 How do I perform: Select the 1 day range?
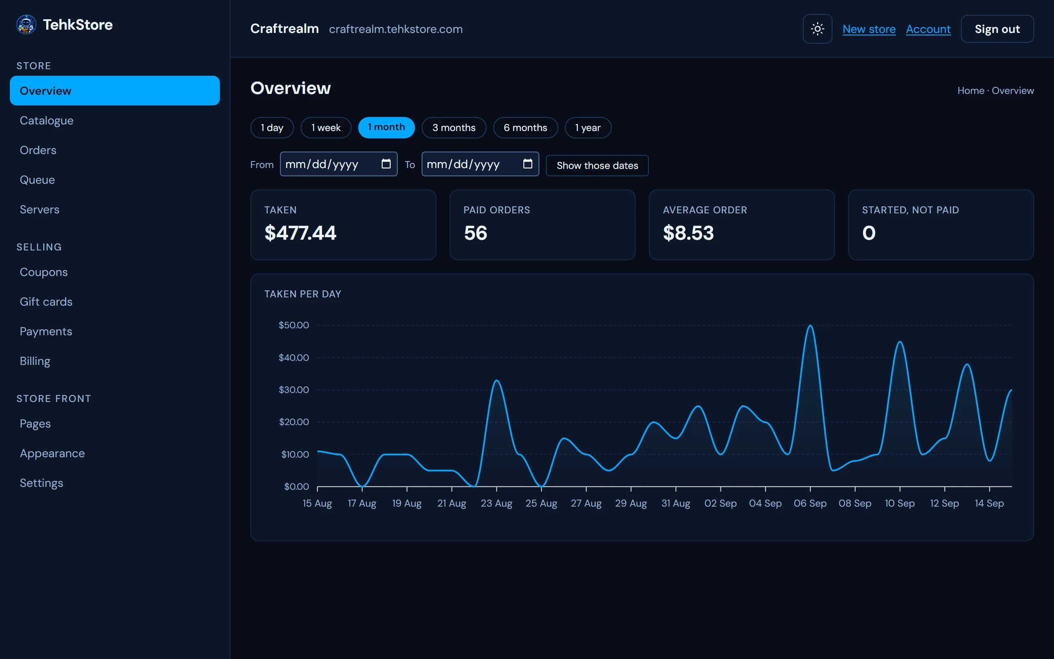tap(272, 128)
